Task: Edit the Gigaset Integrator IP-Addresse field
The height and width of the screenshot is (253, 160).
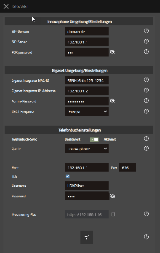Action: (x=87, y=91)
